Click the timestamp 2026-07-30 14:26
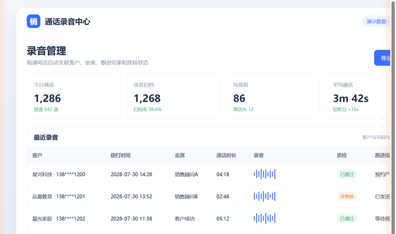This screenshot has width=396, height=234. (x=131, y=174)
